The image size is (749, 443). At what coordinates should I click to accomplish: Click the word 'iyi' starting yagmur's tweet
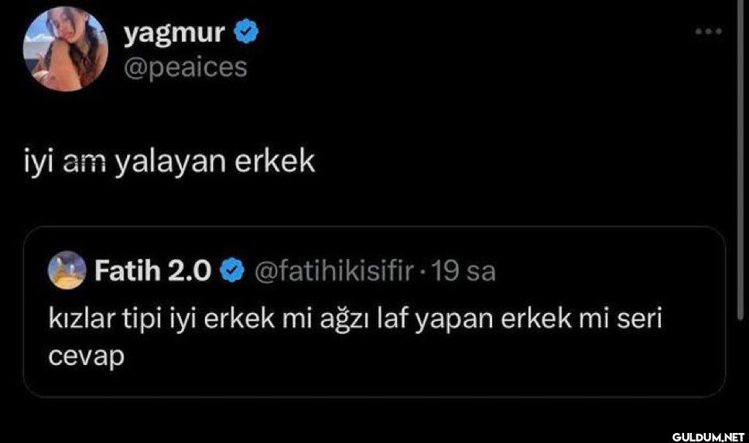tap(36, 162)
